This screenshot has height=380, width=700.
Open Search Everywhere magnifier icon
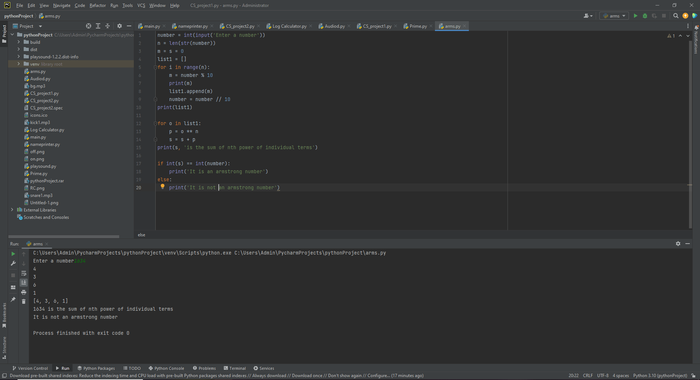pos(676,16)
